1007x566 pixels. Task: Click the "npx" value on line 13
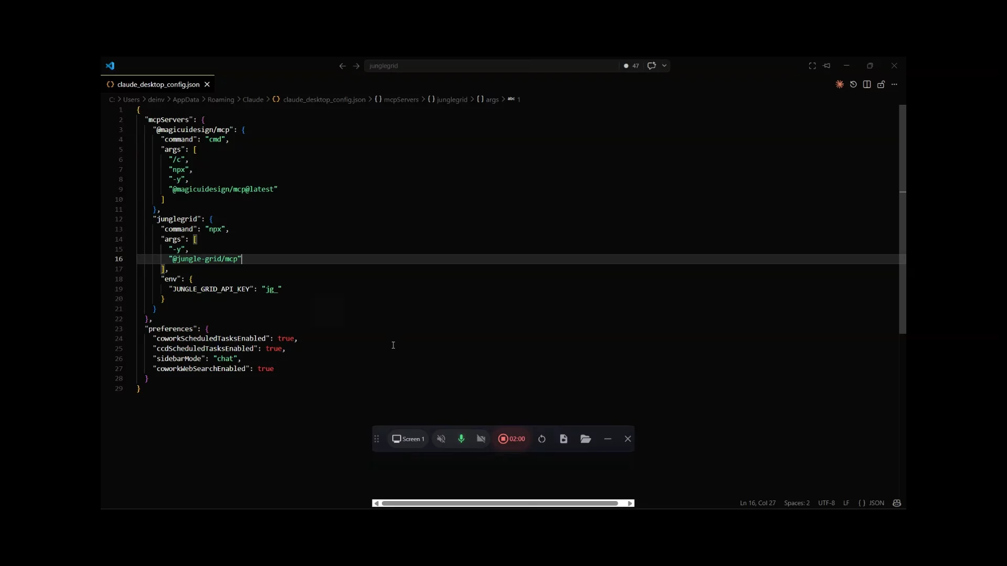click(215, 229)
